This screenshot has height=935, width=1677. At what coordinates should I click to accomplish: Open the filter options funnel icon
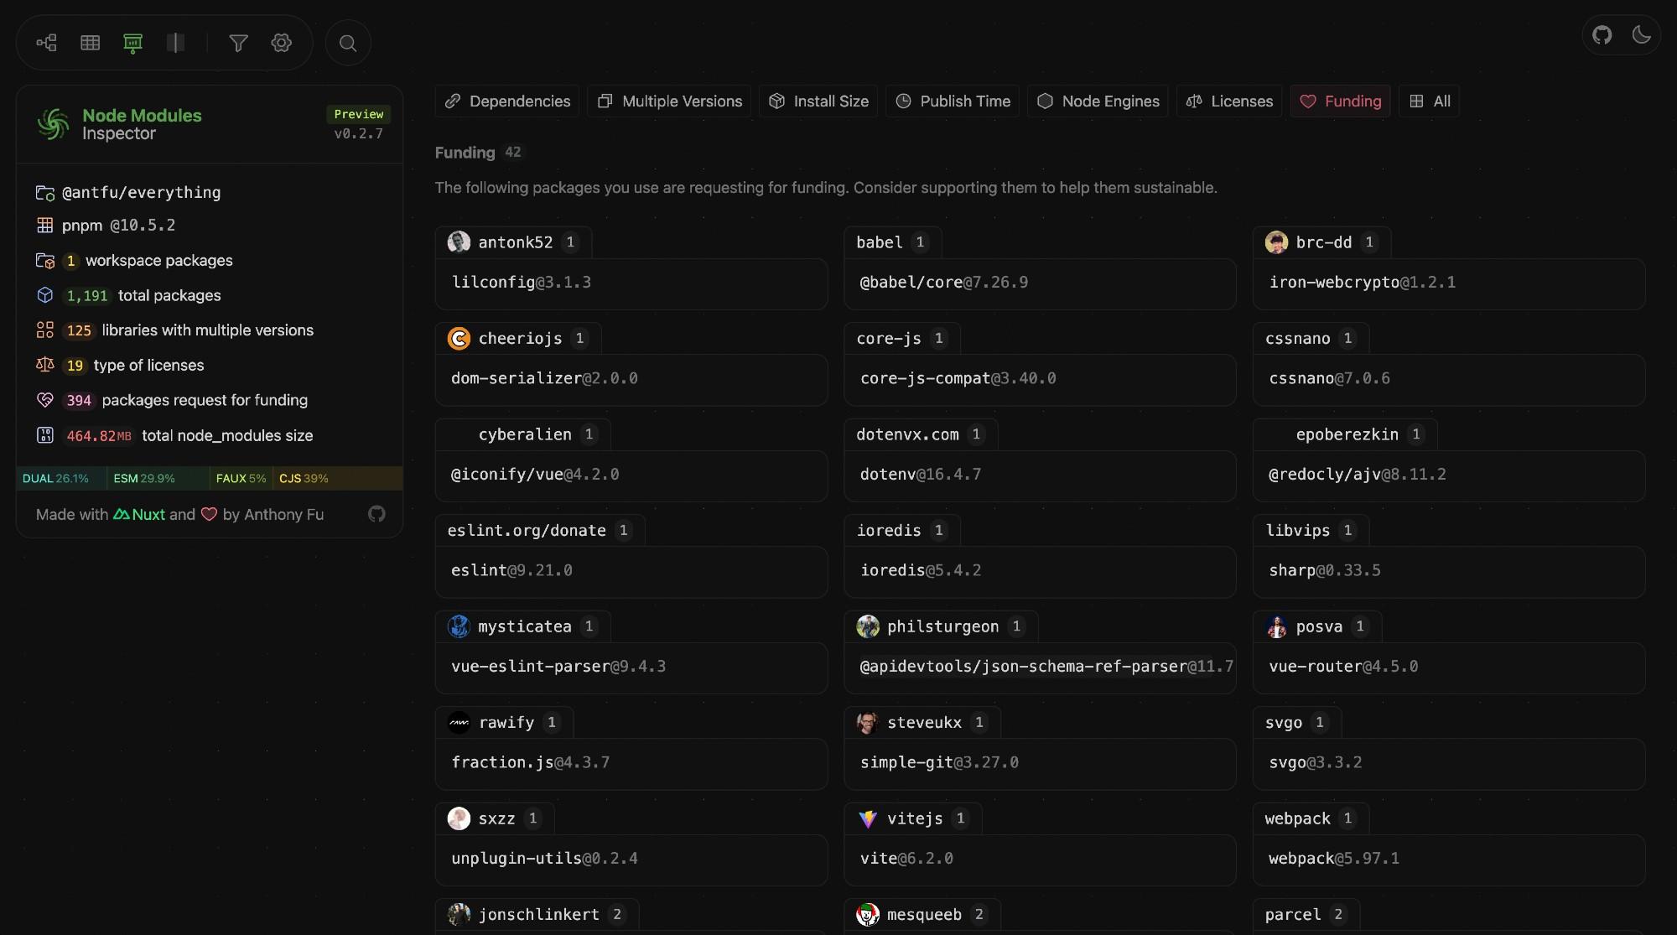(x=238, y=43)
